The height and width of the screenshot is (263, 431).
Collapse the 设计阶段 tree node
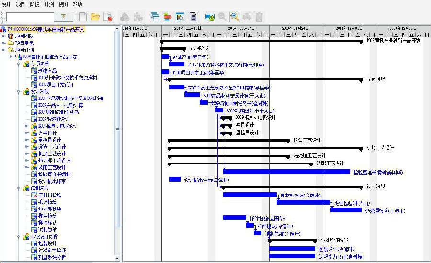coord(19,91)
